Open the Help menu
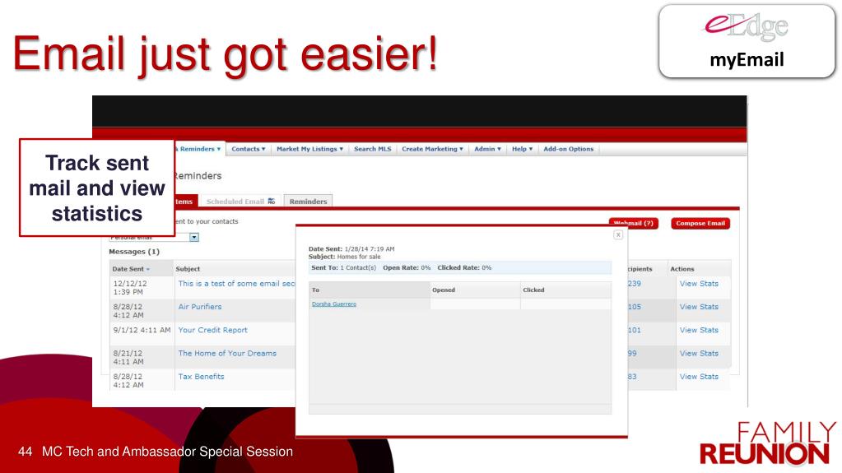Screen dimensions: 842x473 (x=522, y=149)
